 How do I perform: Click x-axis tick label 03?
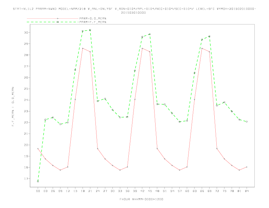[45, 191]
